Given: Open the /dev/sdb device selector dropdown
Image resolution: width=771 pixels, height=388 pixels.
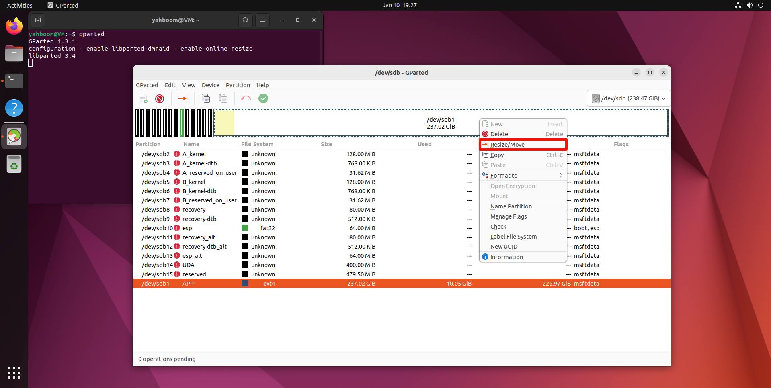Looking at the screenshot, I should coord(628,98).
